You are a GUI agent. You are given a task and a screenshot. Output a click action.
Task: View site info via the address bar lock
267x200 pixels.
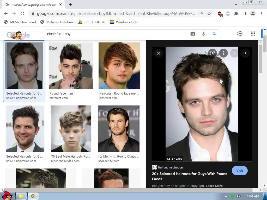click(33, 14)
